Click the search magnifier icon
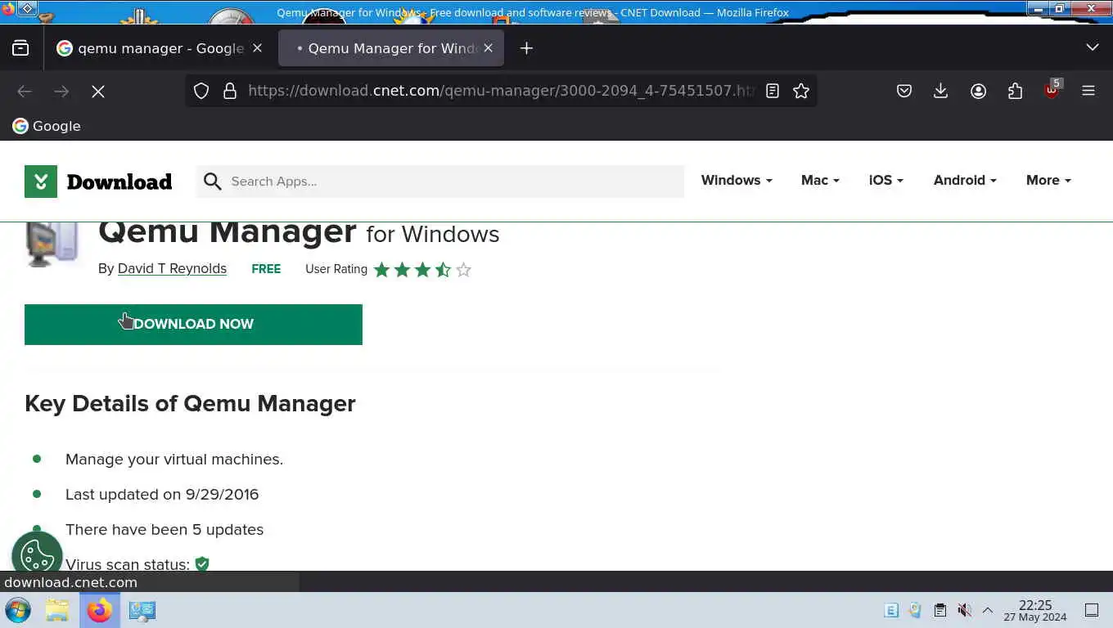Screen dimensions: 1113x628 (213, 182)
